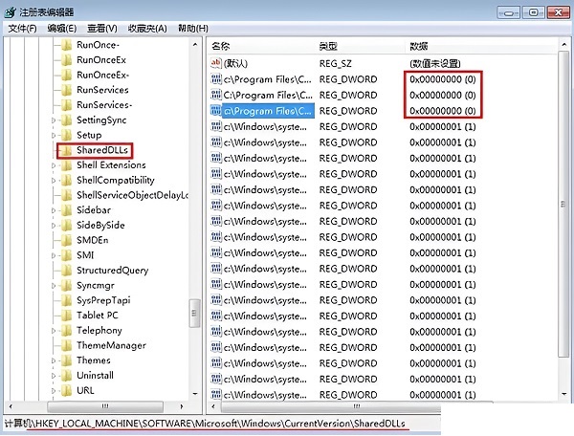
Task: Open the 收藏夹(A) menu
Action: click(x=147, y=28)
